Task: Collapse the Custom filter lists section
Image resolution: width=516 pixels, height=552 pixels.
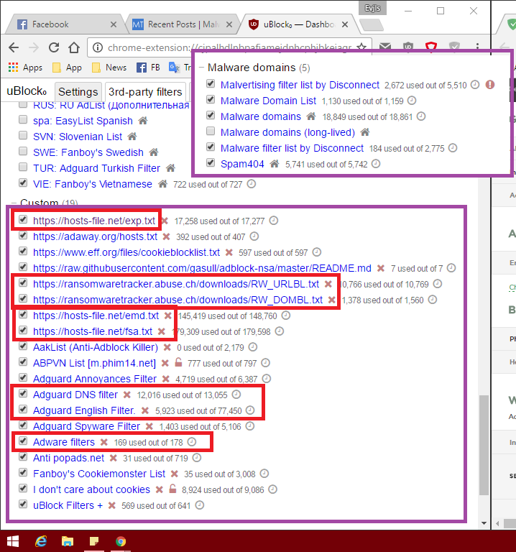Action: (14, 203)
